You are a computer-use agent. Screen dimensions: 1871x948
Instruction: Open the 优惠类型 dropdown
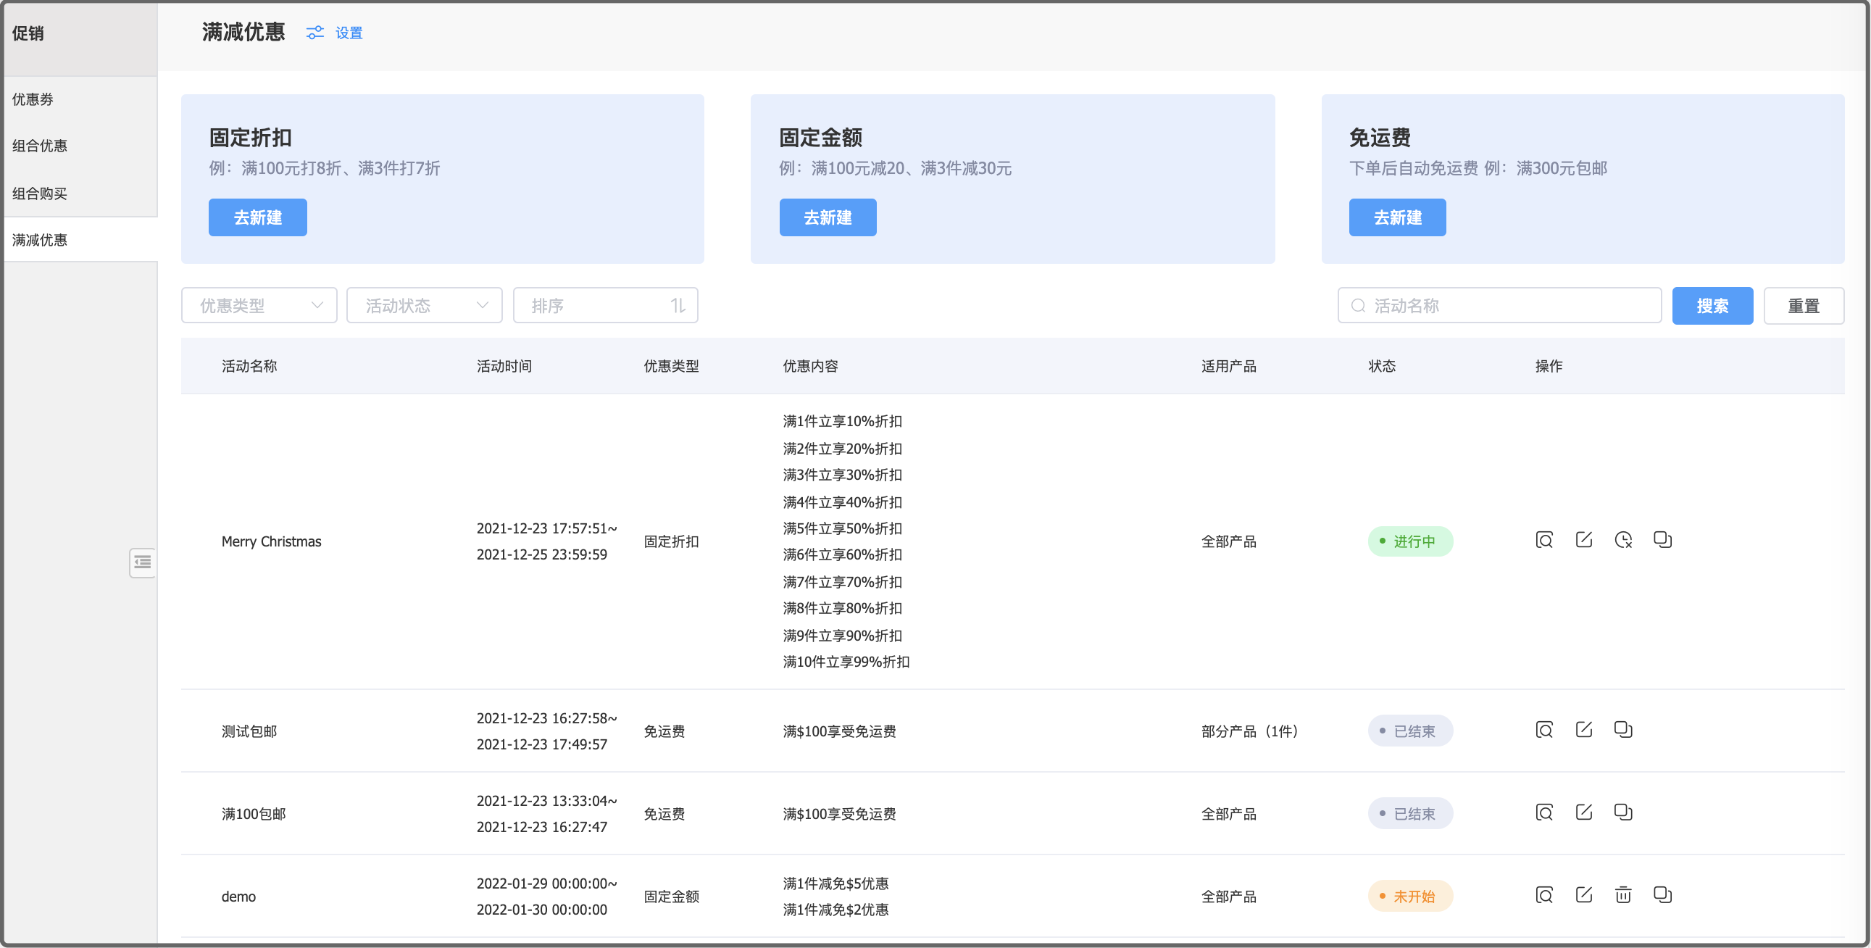pyautogui.click(x=259, y=305)
